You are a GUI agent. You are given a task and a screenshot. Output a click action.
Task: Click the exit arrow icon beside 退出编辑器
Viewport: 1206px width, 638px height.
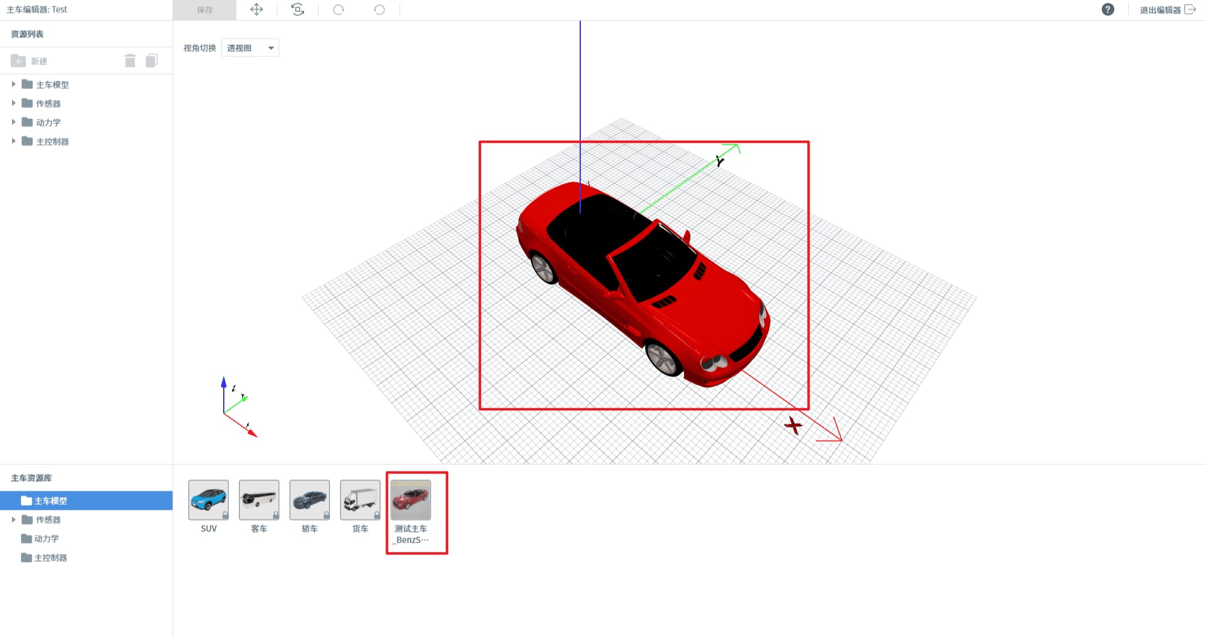[x=1190, y=9]
